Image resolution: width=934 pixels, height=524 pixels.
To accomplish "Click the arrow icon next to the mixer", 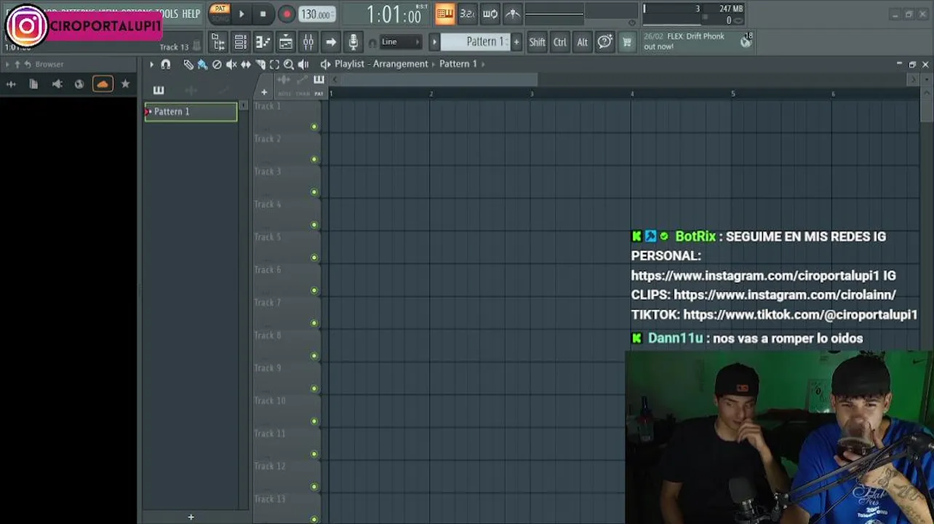I will tap(330, 42).
